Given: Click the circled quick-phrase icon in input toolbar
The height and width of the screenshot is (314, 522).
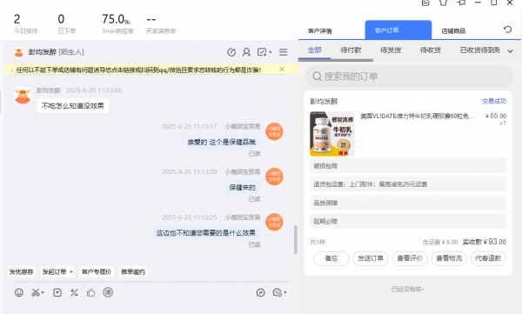Looking at the screenshot, I should tap(108, 292).
